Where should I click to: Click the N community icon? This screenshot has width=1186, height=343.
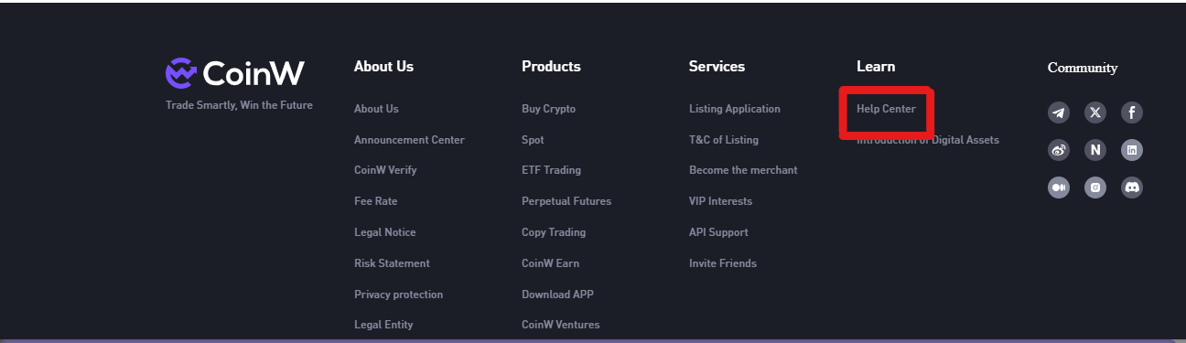pos(1095,150)
